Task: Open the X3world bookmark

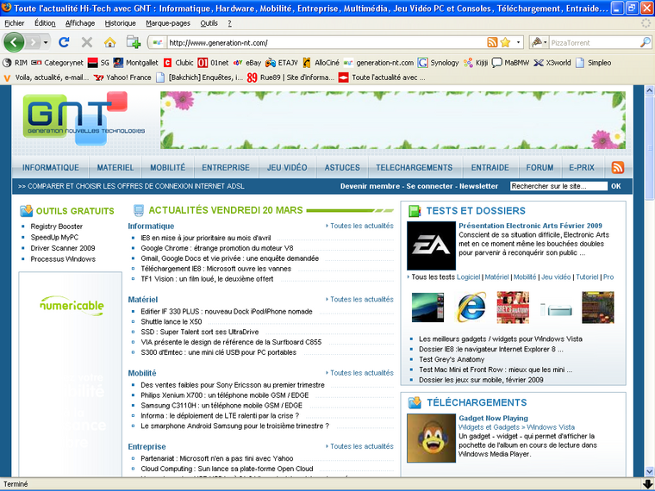Action: (x=552, y=63)
